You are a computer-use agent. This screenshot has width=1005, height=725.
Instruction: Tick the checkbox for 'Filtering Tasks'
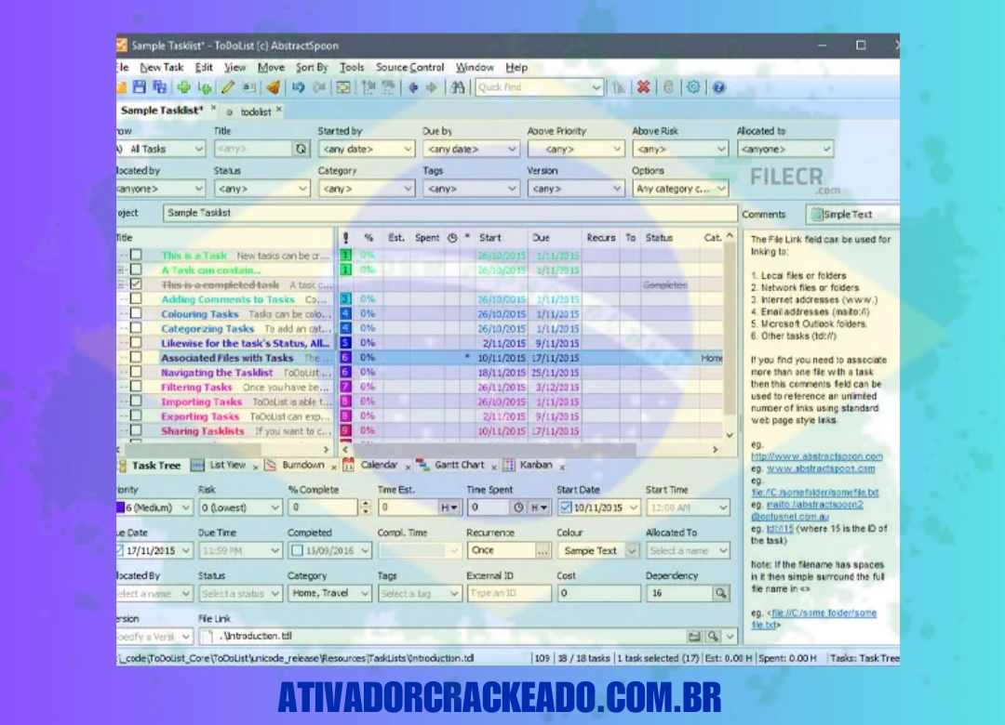[x=136, y=386]
